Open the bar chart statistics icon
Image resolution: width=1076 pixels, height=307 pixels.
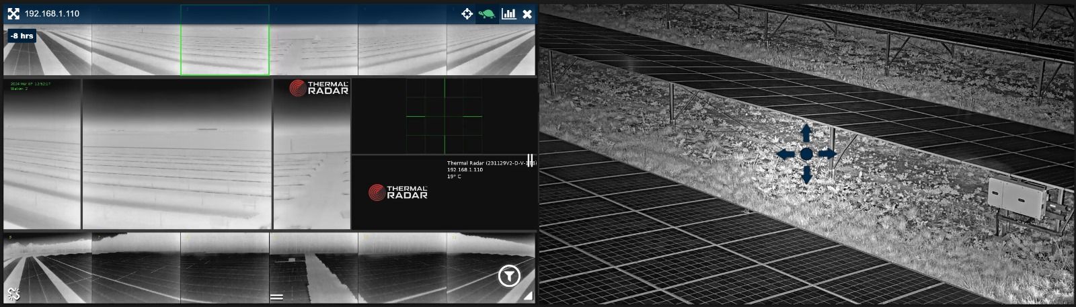[x=509, y=13]
